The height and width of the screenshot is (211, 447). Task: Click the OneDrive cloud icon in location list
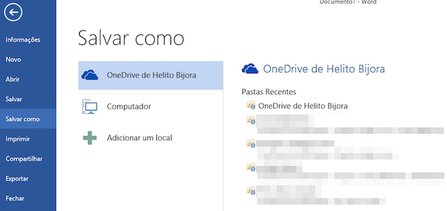[90, 75]
